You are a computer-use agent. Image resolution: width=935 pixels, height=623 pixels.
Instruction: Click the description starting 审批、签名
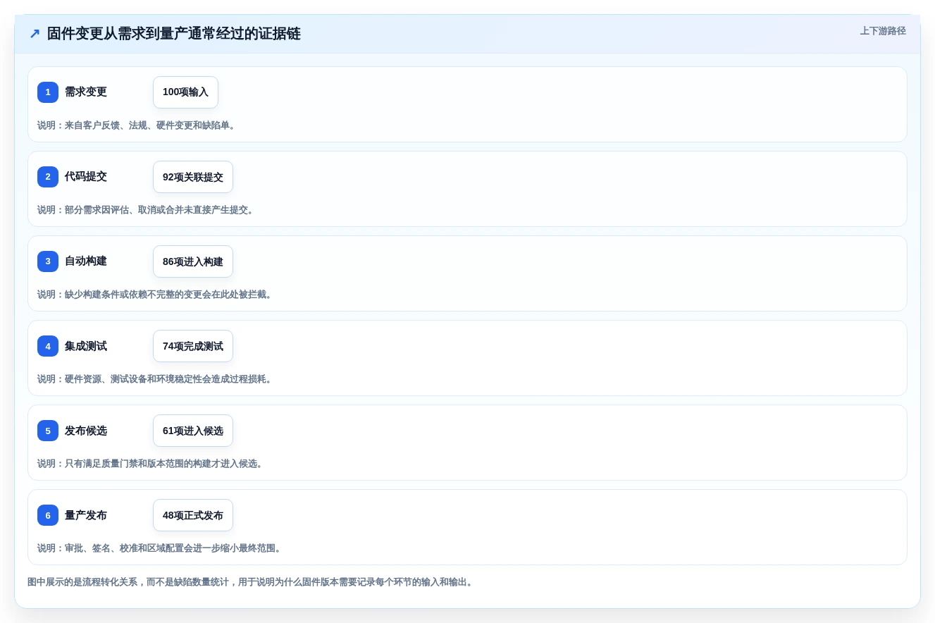point(161,548)
